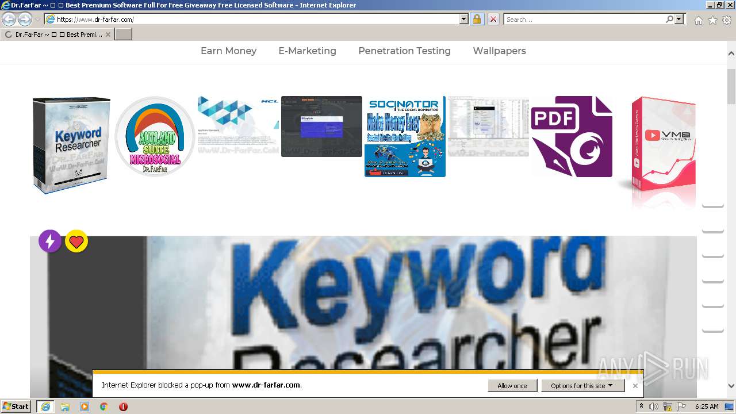
Task: Open the E-Marketing menu
Action: coord(307,51)
